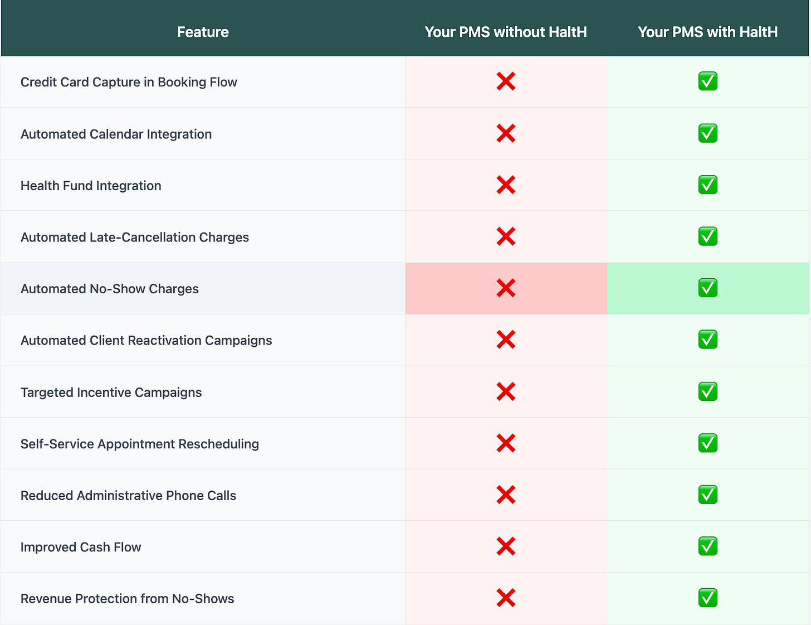
Task: Click red cross for Credit Card Capture row
Action: click(506, 81)
